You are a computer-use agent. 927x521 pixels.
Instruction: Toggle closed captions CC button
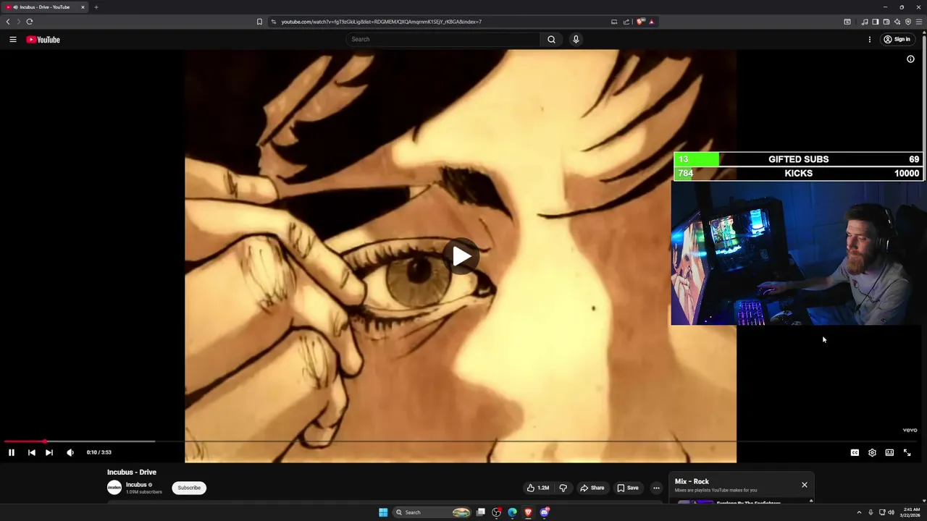coord(855,452)
